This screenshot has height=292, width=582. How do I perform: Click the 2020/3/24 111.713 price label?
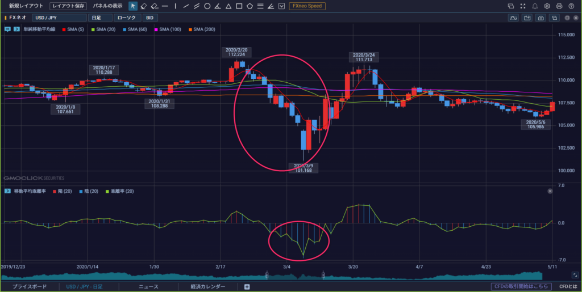pos(363,57)
